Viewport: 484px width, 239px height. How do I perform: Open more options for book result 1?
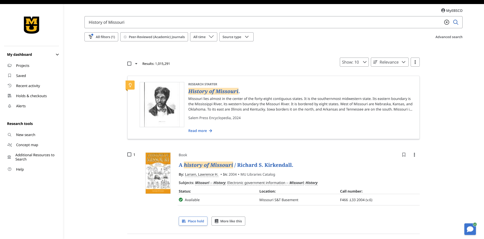coord(414,155)
